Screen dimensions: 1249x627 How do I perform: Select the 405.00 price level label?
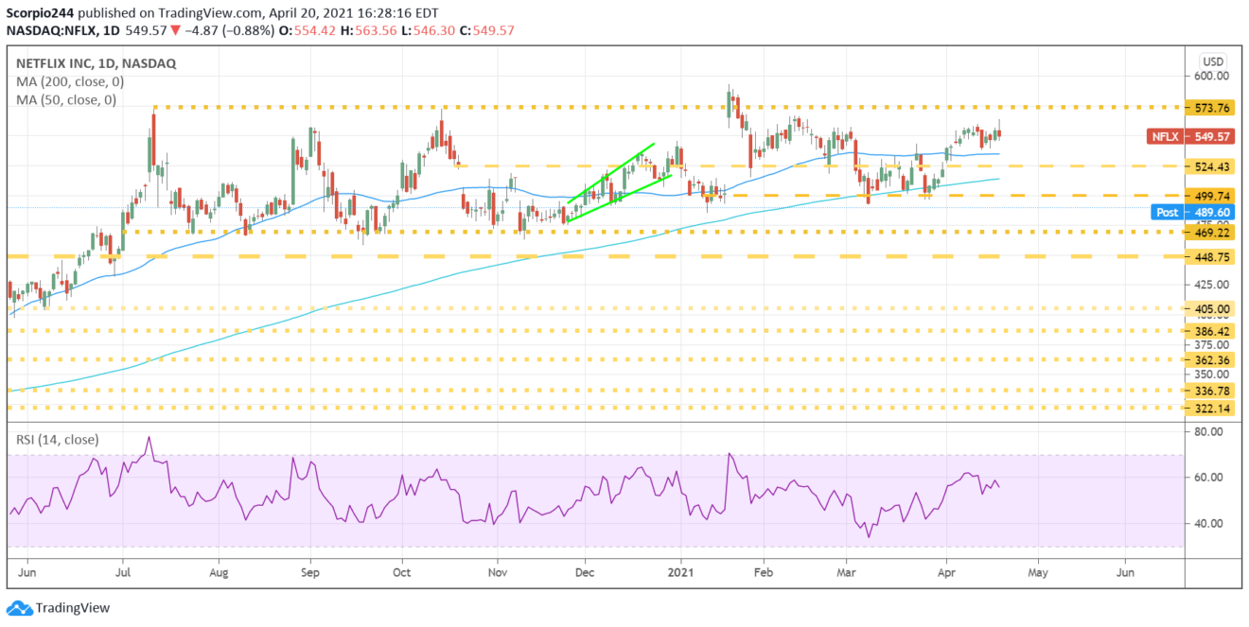(1212, 309)
